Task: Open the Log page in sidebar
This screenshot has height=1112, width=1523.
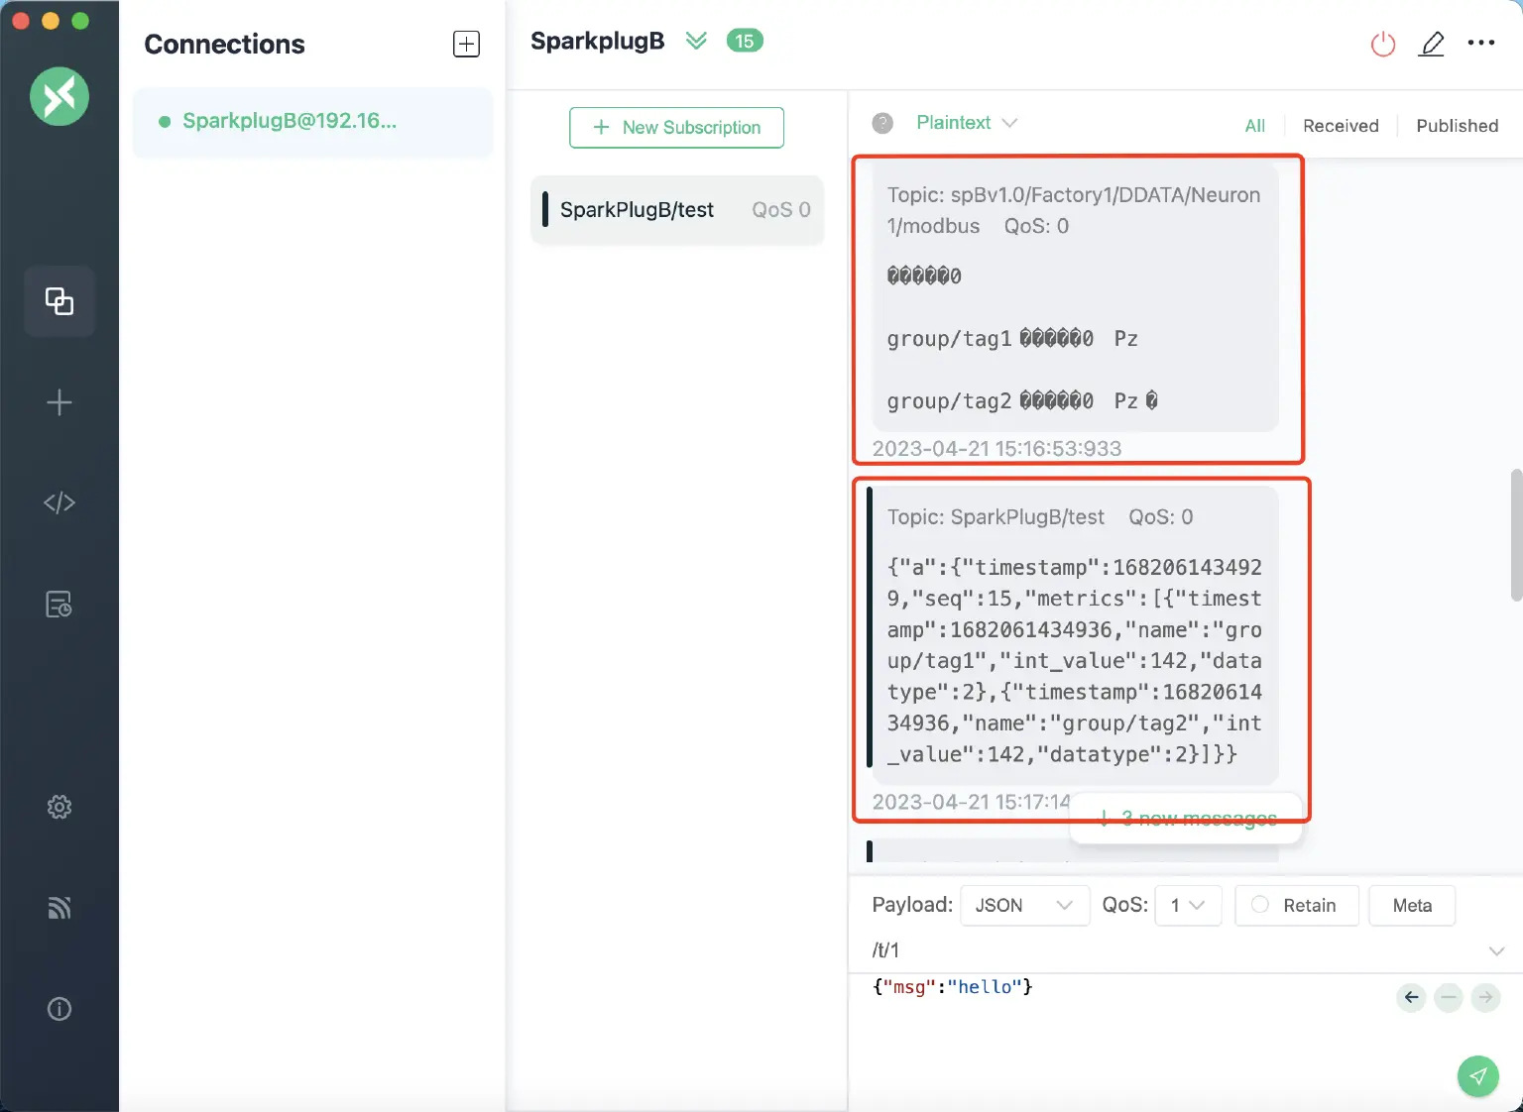Action: click(x=59, y=604)
